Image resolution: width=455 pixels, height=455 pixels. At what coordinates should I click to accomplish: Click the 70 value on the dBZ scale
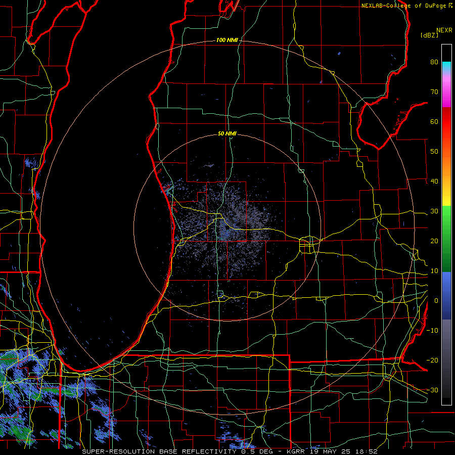point(434,92)
